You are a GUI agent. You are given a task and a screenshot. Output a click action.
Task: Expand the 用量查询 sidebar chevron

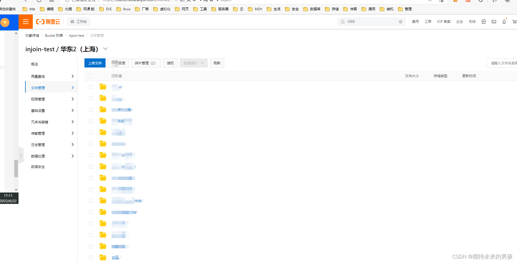coord(72,76)
